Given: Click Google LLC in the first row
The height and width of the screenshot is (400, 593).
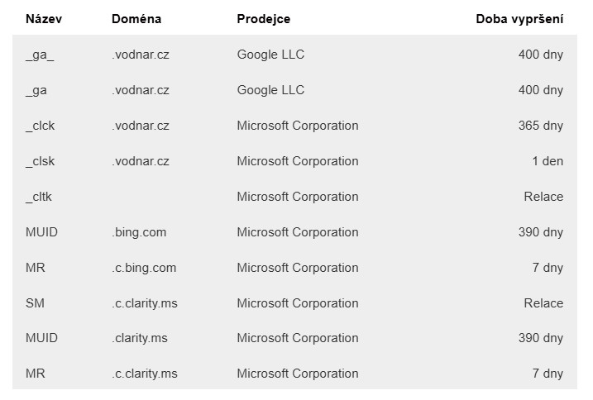Looking at the screenshot, I should [270, 55].
